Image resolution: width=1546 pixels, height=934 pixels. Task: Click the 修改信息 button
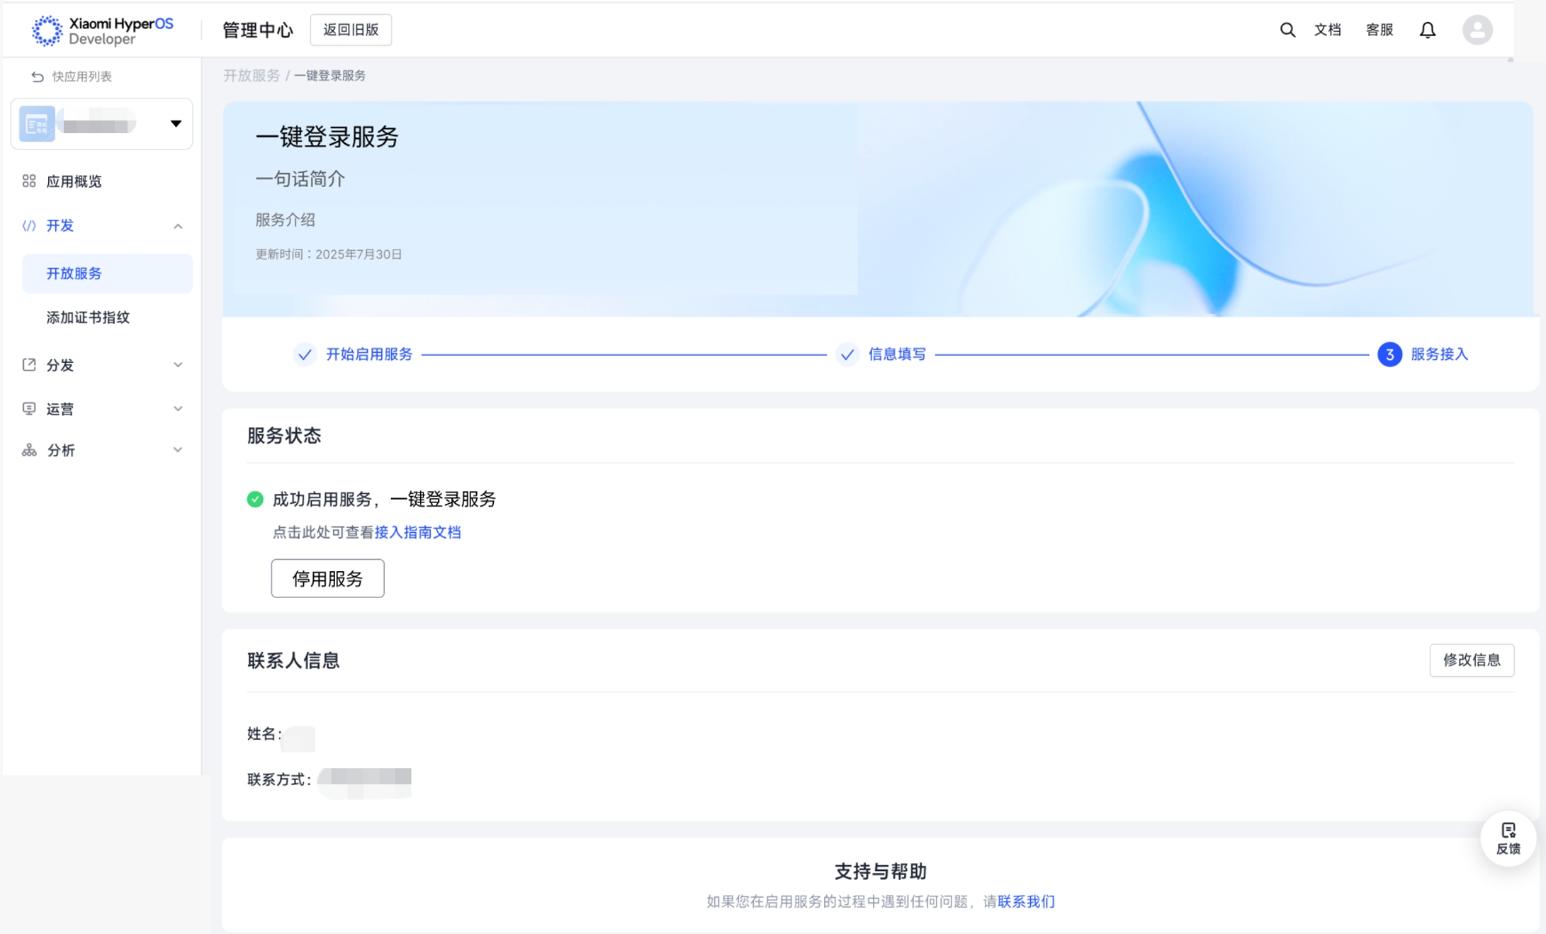(1471, 660)
